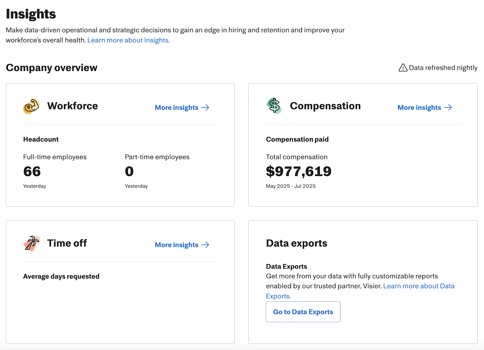Click the Average days requested label
The height and width of the screenshot is (350, 484).
coord(61,276)
